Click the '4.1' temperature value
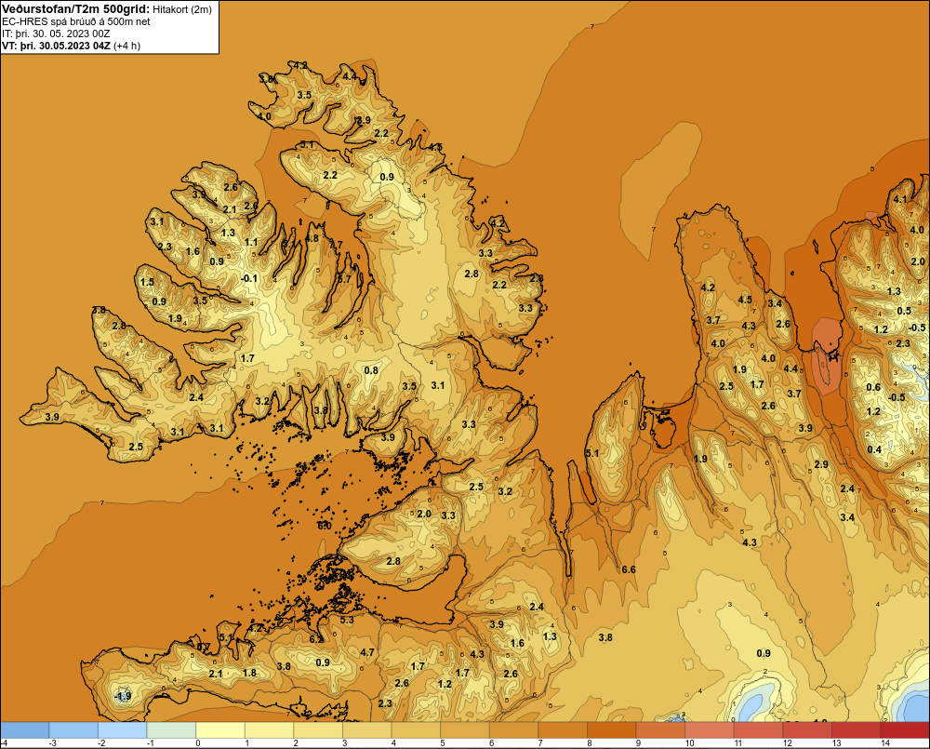The image size is (930, 749). (x=900, y=199)
